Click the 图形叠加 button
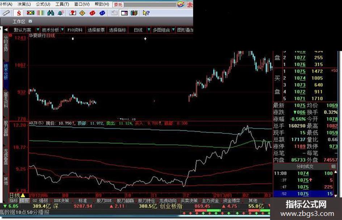The height and width of the screenshot is (220, 342). click(185, 30)
